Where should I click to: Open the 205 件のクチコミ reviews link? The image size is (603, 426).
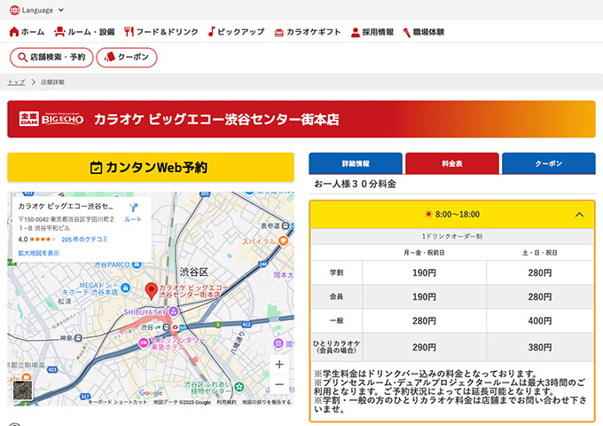click(84, 240)
